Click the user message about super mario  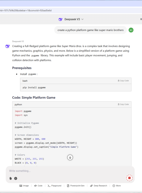pyautogui.click(x=91, y=30)
